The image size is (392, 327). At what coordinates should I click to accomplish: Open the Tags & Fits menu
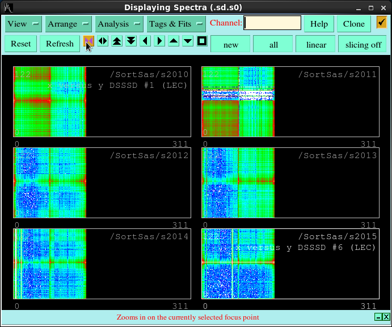176,24
